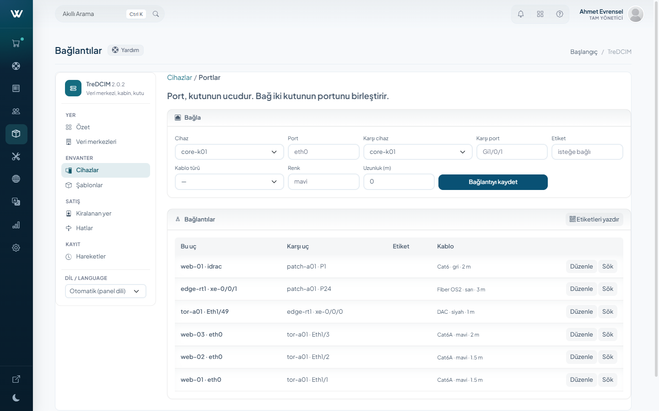Open the Dil / Language selector
Image resolution: width=659 pixels, height=411 pixels.
pos(106,291)
